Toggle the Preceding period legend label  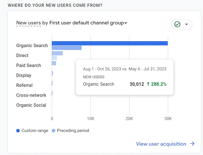click(73, 131)
